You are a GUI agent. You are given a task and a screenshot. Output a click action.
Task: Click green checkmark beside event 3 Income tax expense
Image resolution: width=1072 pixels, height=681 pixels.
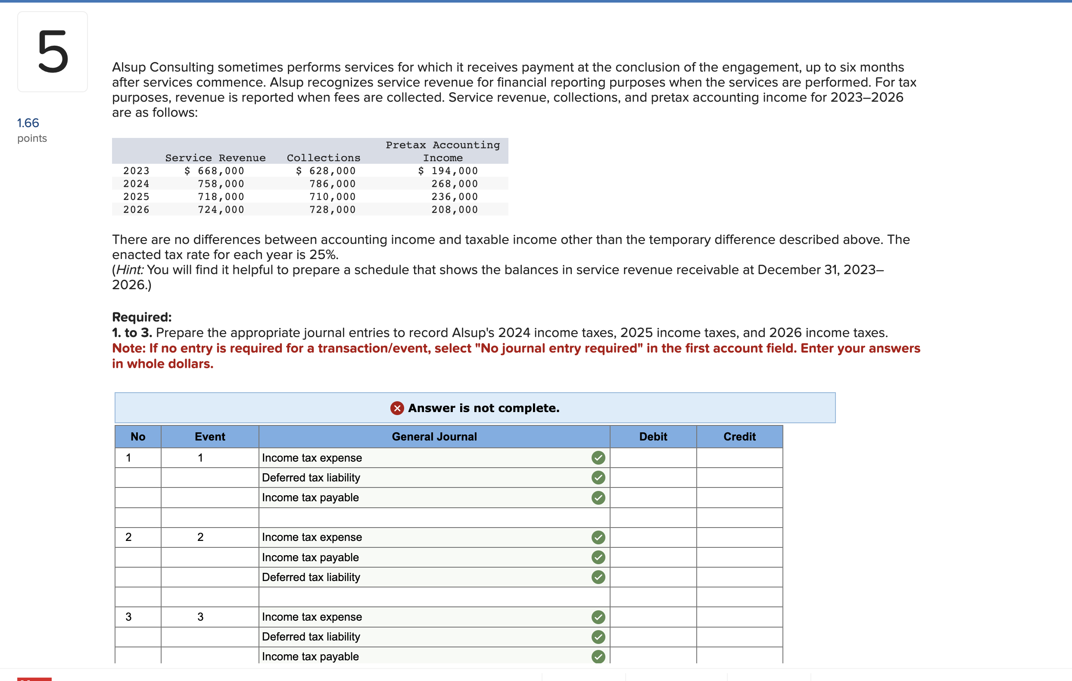[598, 617]
